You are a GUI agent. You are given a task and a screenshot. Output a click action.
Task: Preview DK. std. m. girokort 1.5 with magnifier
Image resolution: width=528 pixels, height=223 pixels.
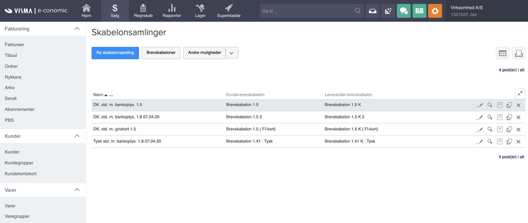coord(490,129)
